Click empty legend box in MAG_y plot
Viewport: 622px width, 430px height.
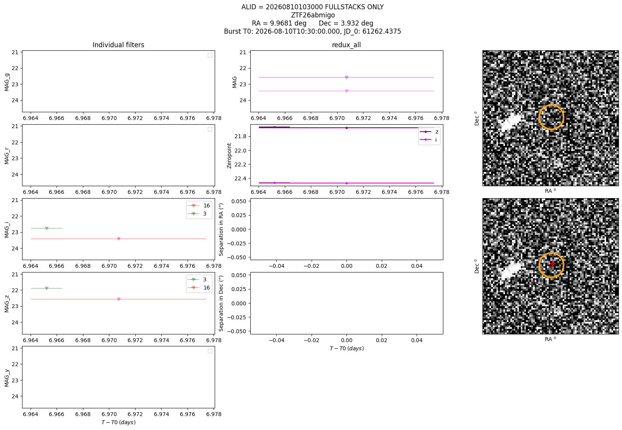click(210, 351)
